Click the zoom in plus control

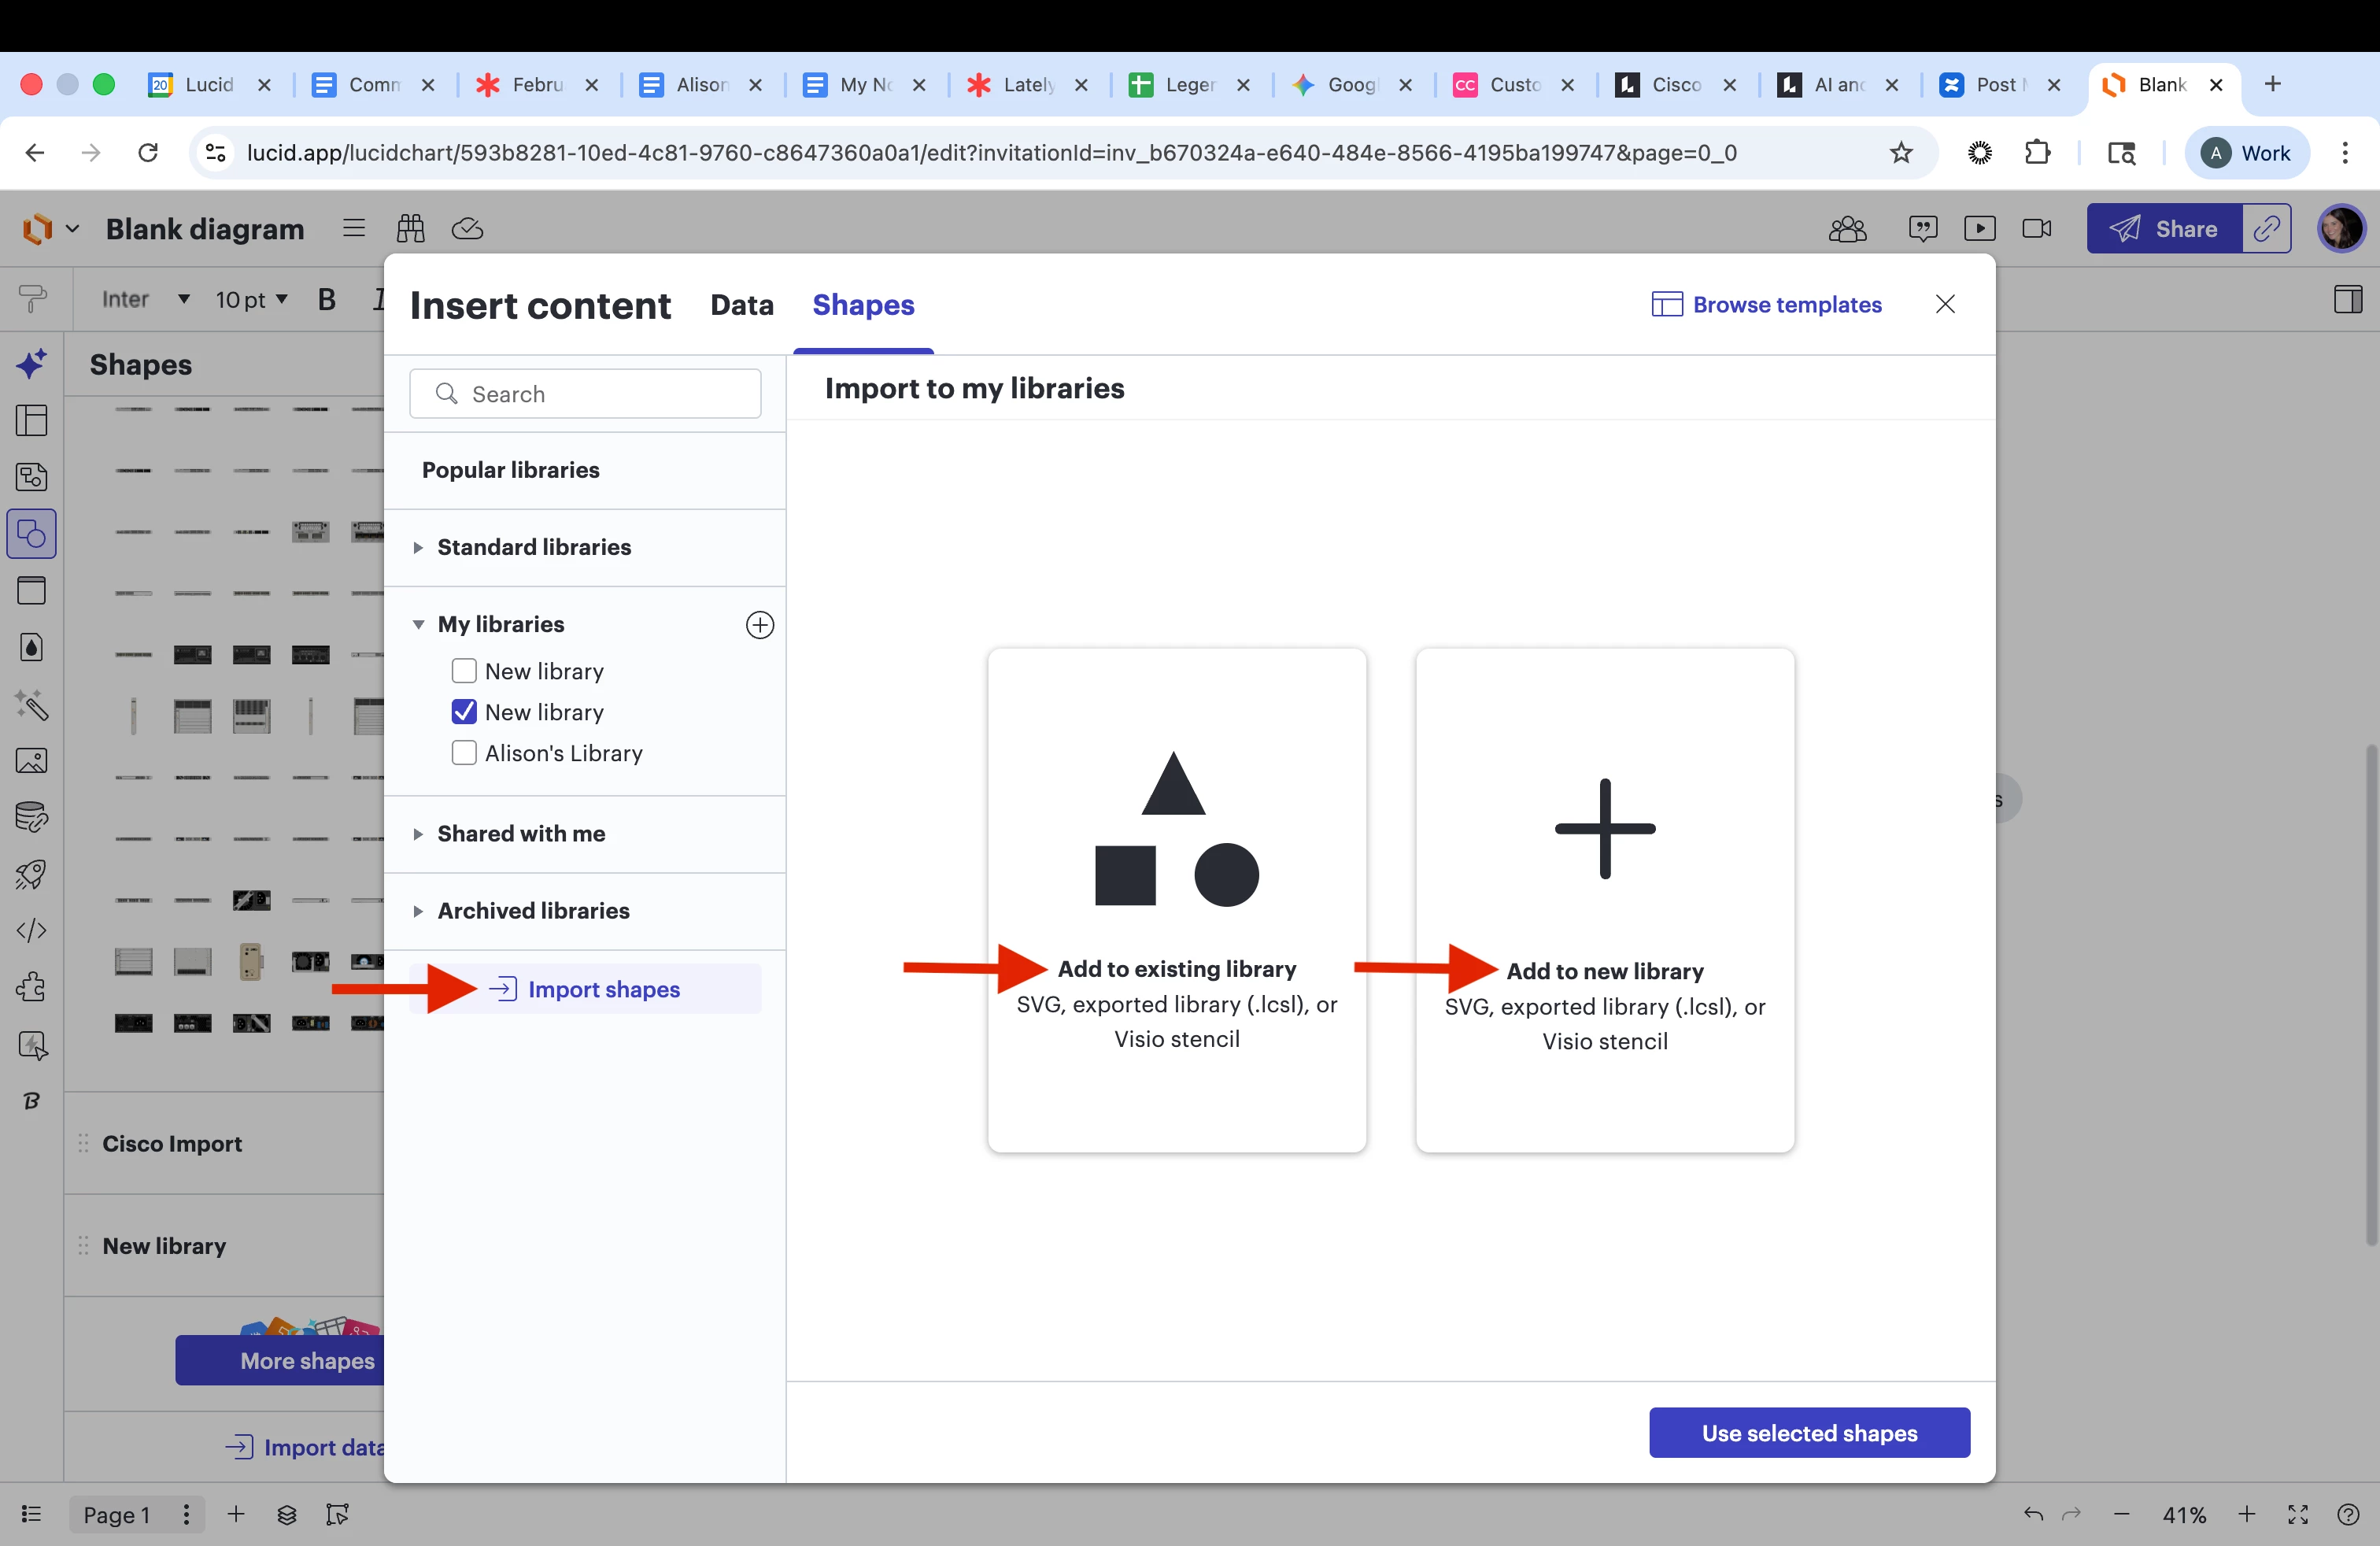coord(2247,1515)
